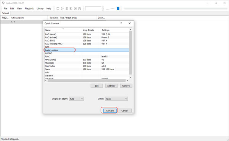The image size is (229, 141).
Task: Click the Stop playback toolbar icon
Action: [x=58, y=9]
